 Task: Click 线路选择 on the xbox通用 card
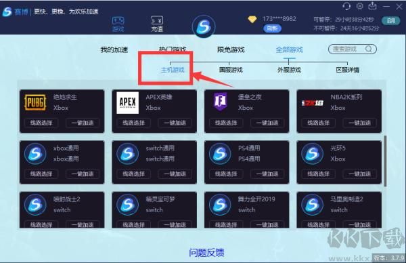pos(41,174)
